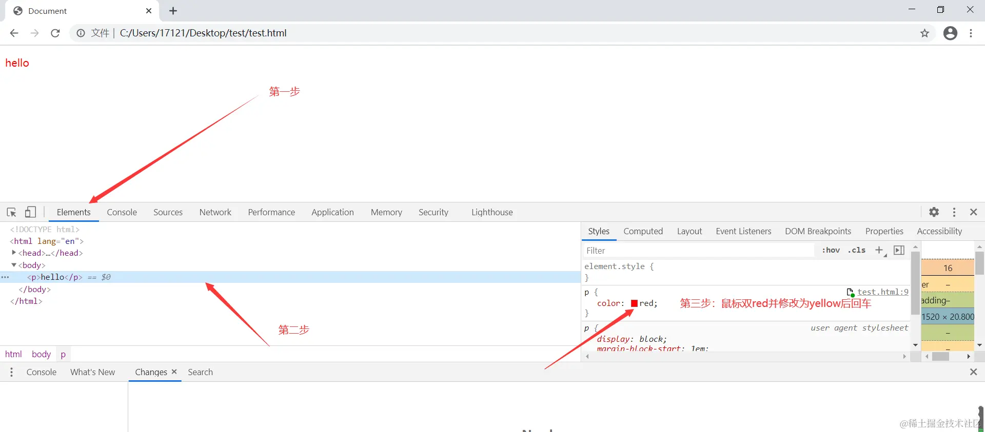Open the Lighthouse tab
Image resolution: width=985 pixels, height=432 pixels.
[x=492, y=212]
